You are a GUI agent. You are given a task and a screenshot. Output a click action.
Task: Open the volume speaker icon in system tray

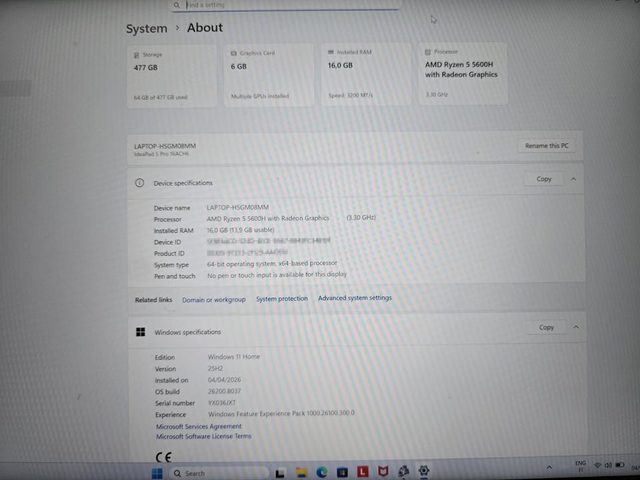click(608, 465)
